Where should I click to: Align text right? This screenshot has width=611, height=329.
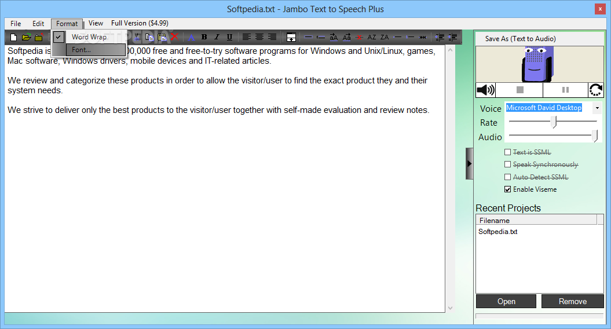[x=272, y=37]
